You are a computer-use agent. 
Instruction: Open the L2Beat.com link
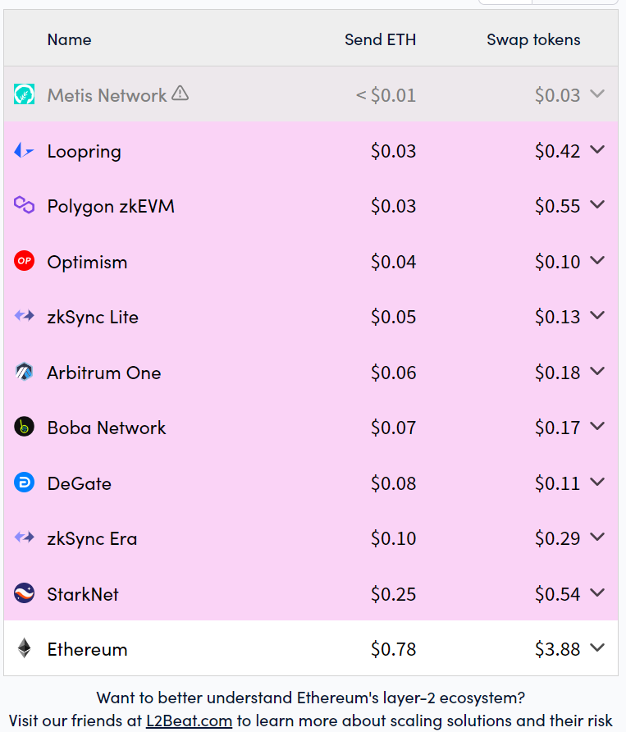pos(189,721)
